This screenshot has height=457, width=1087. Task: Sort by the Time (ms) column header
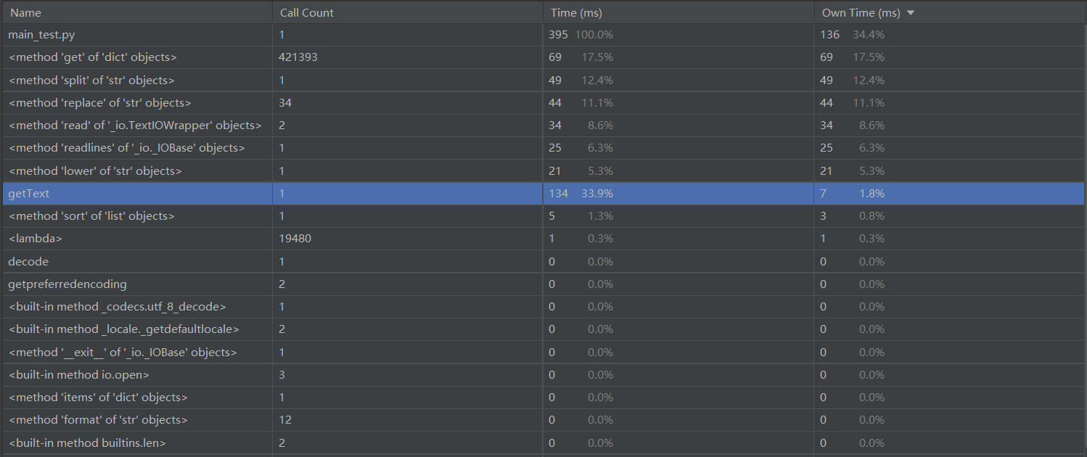(576, 13)
